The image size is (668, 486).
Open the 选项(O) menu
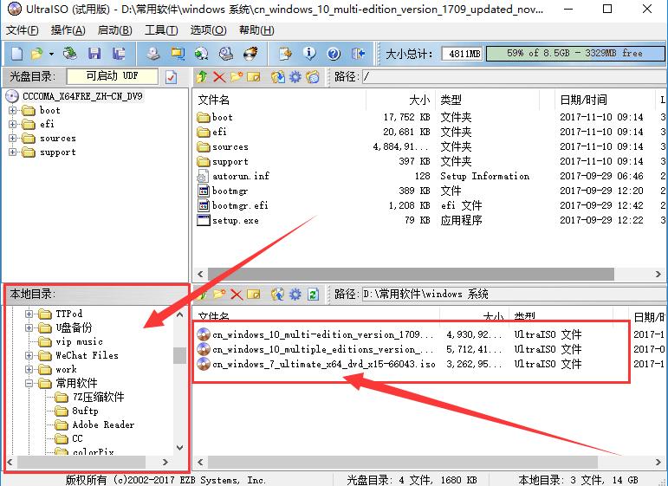point(208,30)
